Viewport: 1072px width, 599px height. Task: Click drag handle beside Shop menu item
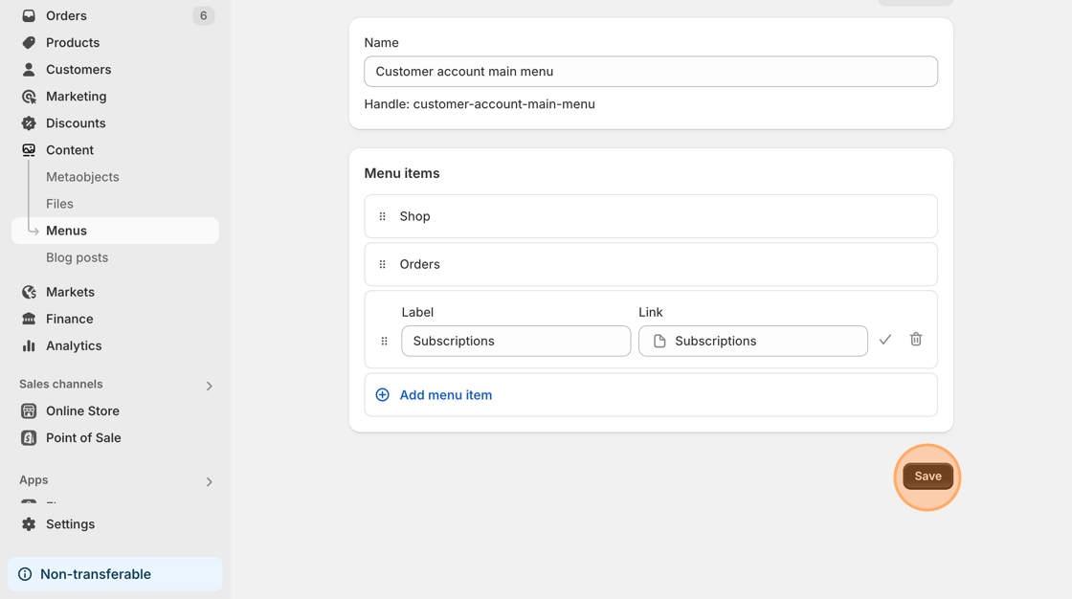click(383, 216)
